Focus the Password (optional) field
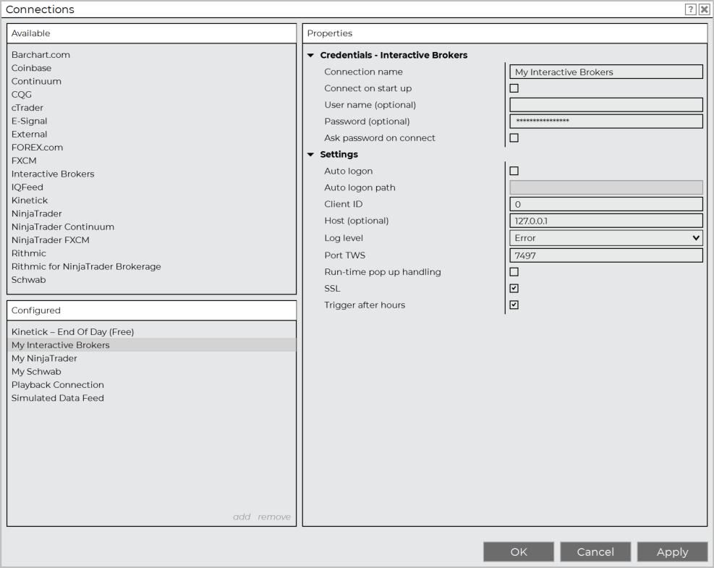Screen dimensions: 714x568 pos(606,121)
